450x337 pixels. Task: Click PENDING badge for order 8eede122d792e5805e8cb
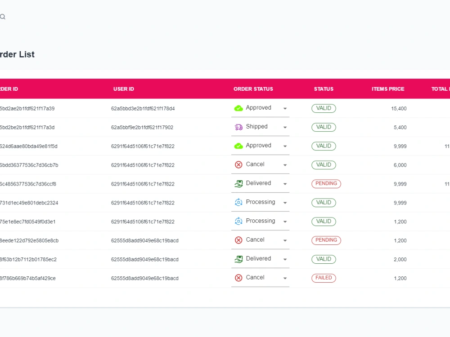(326, 240)
